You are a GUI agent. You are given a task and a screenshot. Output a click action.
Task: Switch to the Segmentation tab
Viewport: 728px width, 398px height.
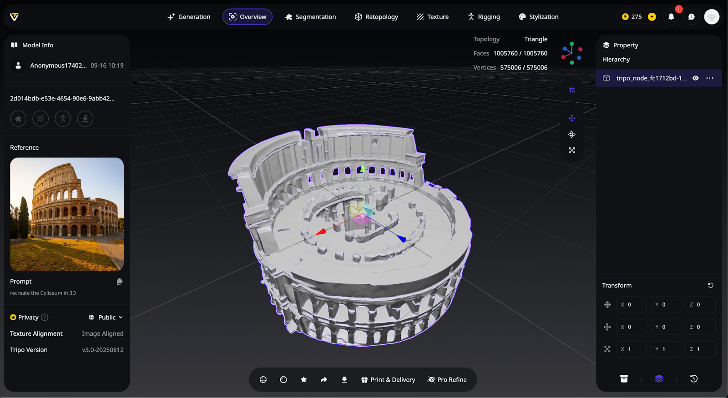click(x=311, y=17)
